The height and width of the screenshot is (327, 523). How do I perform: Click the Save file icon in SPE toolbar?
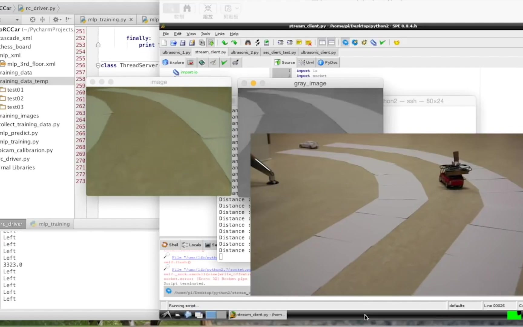(183, 43)
